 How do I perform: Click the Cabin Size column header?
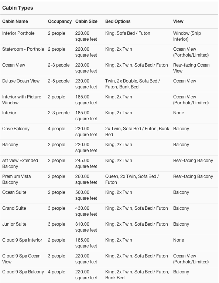[86, 21]
